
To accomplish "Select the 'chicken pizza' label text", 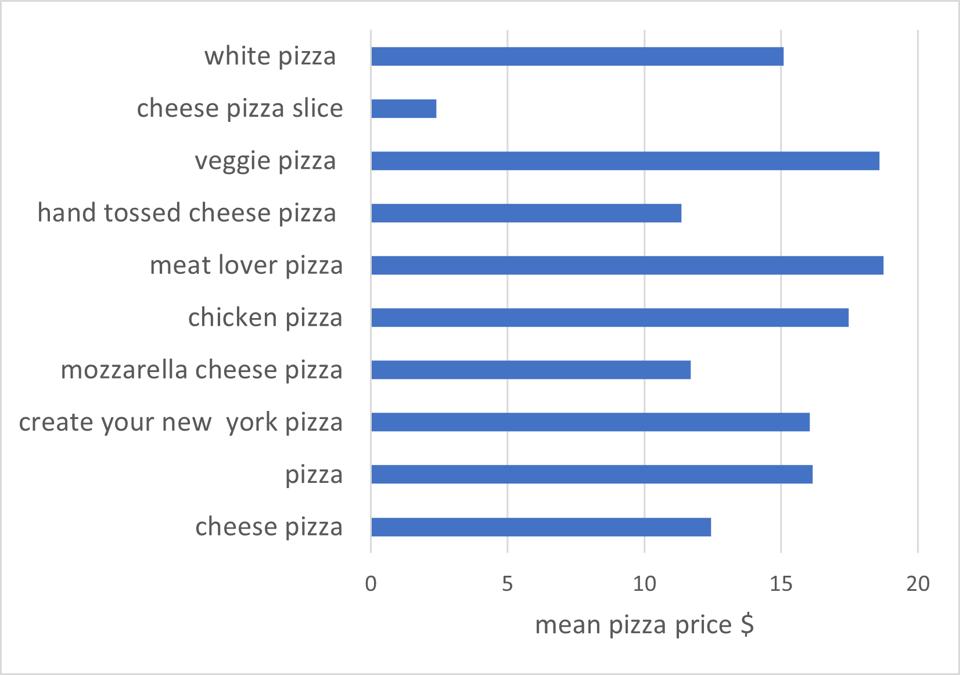I will click(265, 318).
